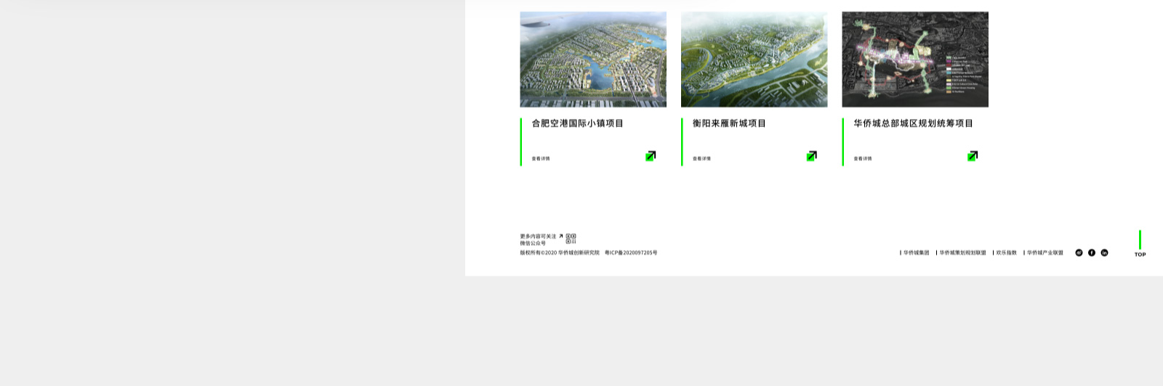Open the 华侨城总部城区 dark map thumbnail
The width and height of the screenshot is (1163, 386).
(x=915, y=59)
